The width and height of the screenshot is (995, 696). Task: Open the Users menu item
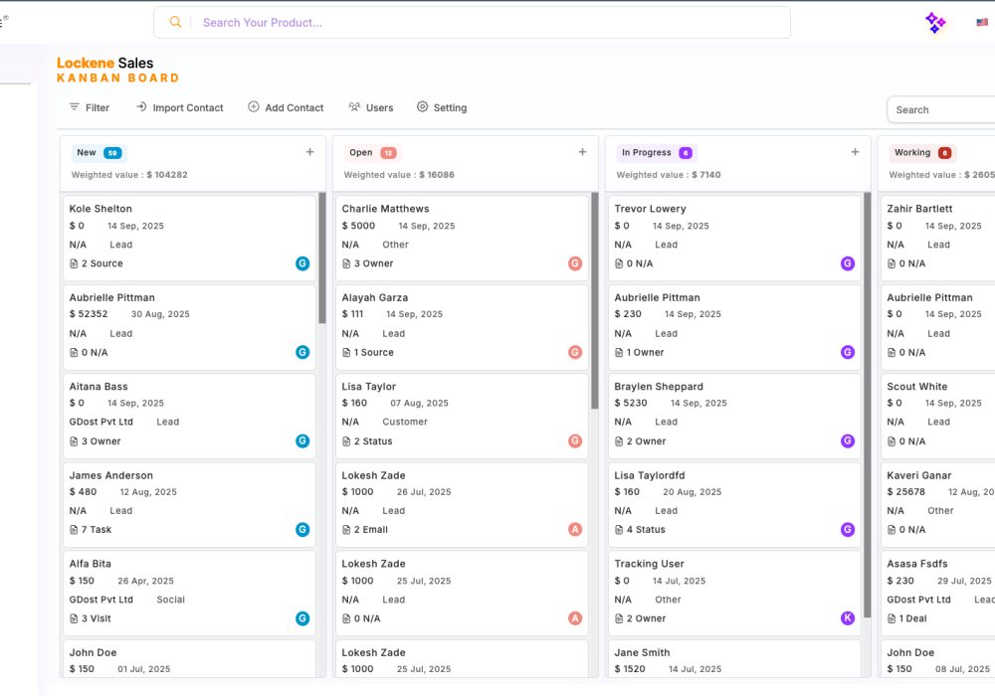[370, 107]
